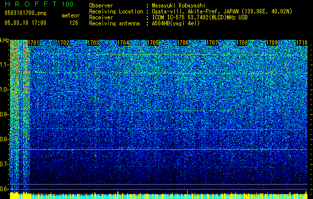Click the 1.0 frequency axis label
This screenshot has width=313, height=199.
coord(4,90)
